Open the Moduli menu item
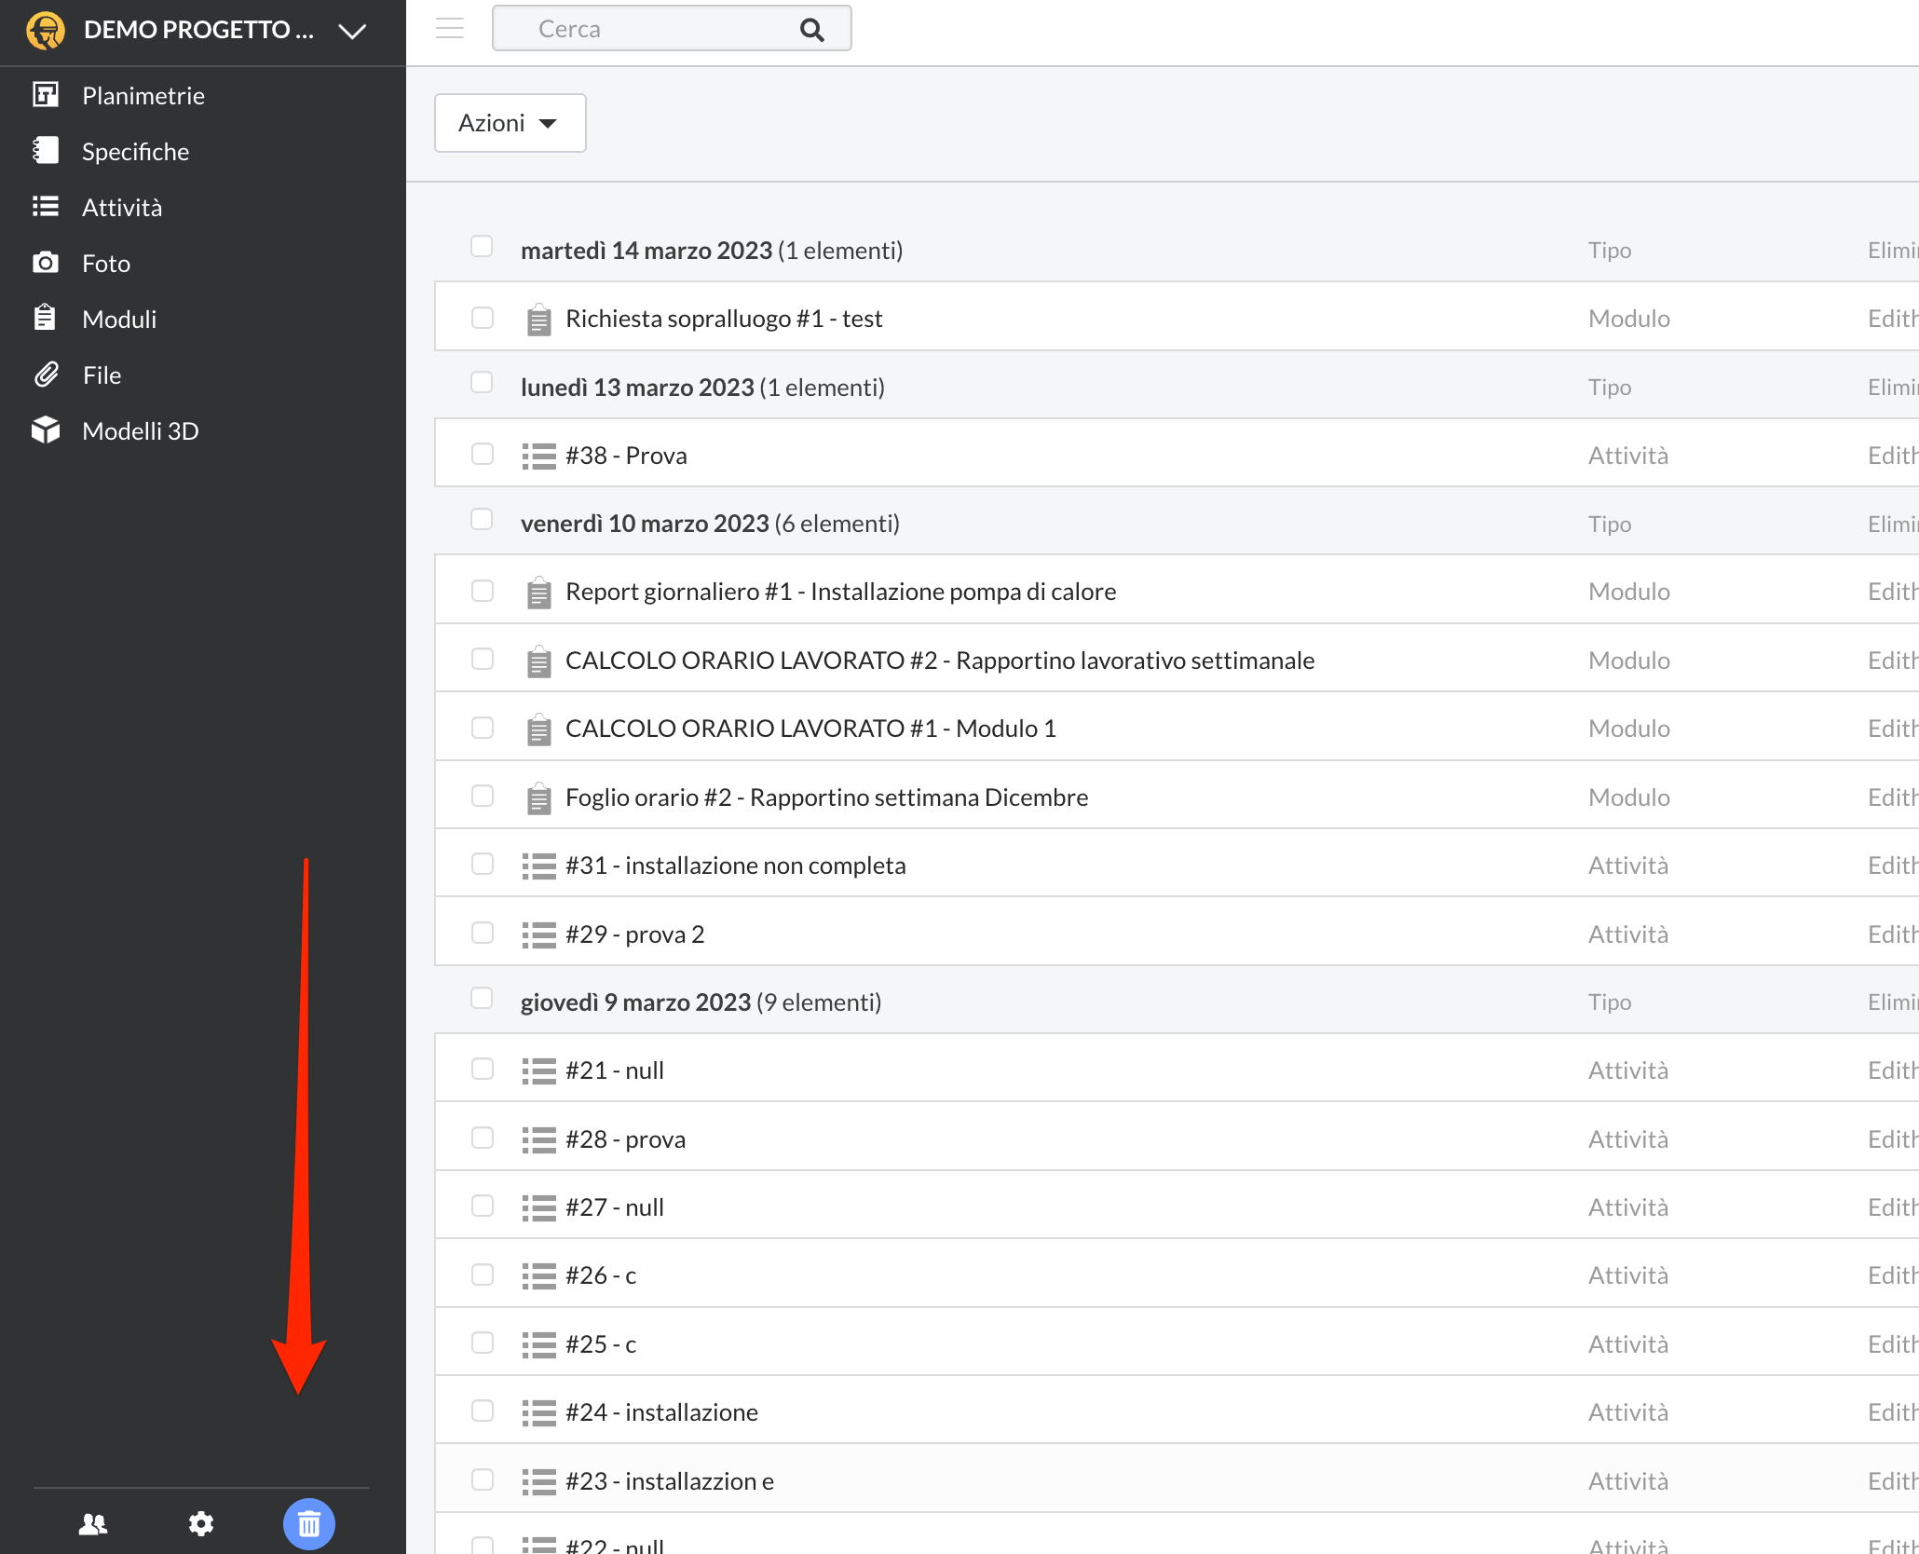 119,319
